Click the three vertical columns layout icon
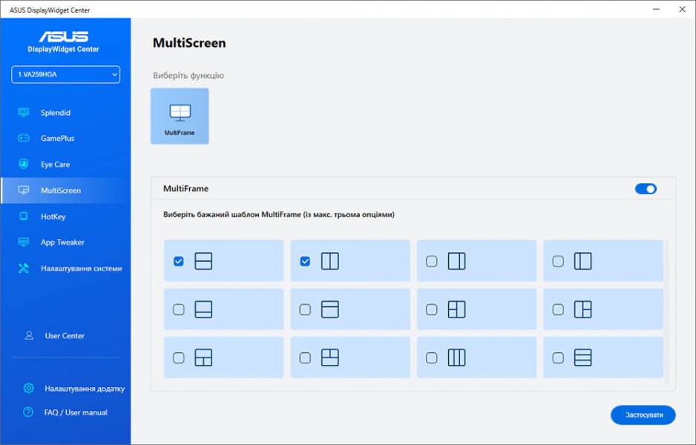This screenshot has height=445, width=696. coord(456,357)
